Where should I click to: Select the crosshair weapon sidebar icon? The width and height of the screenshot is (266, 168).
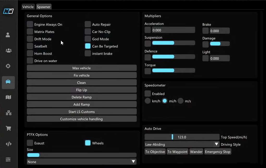point(8,66)
